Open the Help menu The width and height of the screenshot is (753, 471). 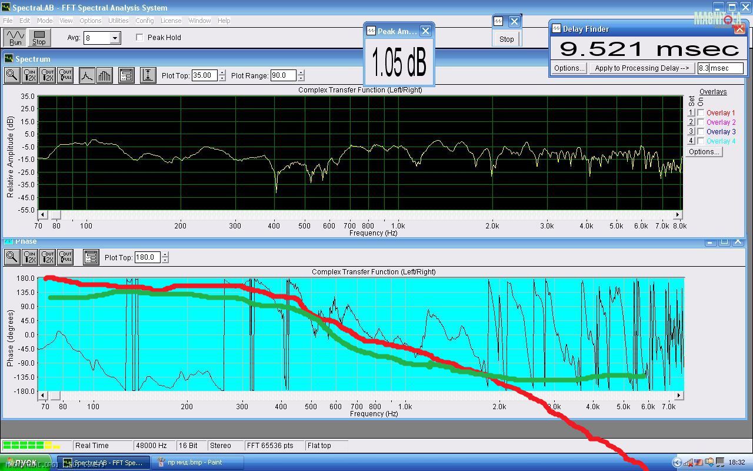tap(224, 21)
